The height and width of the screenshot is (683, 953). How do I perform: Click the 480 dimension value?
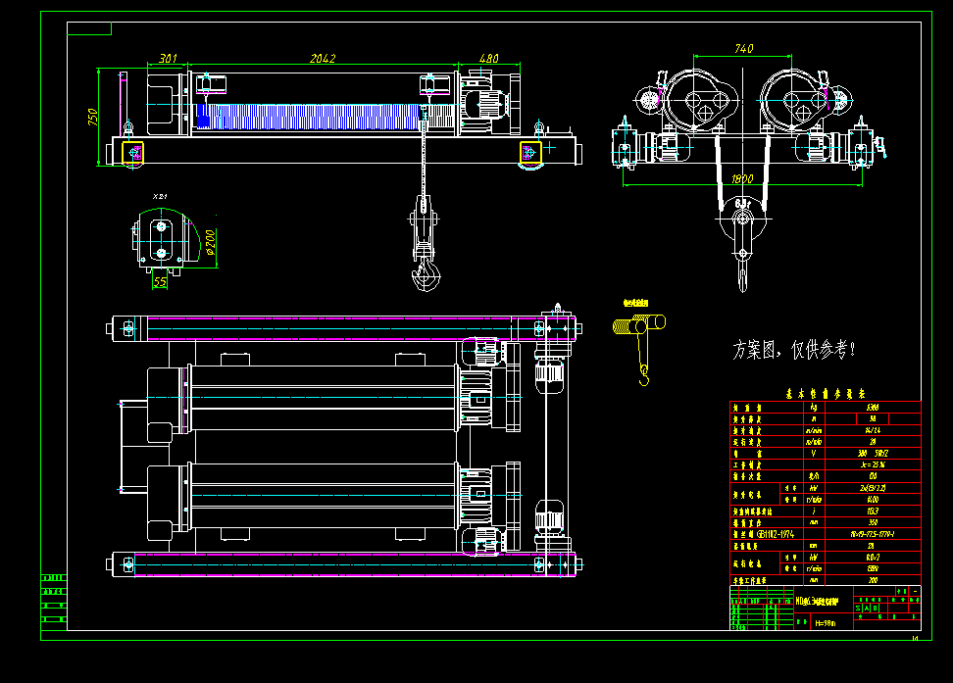(488, 59)
